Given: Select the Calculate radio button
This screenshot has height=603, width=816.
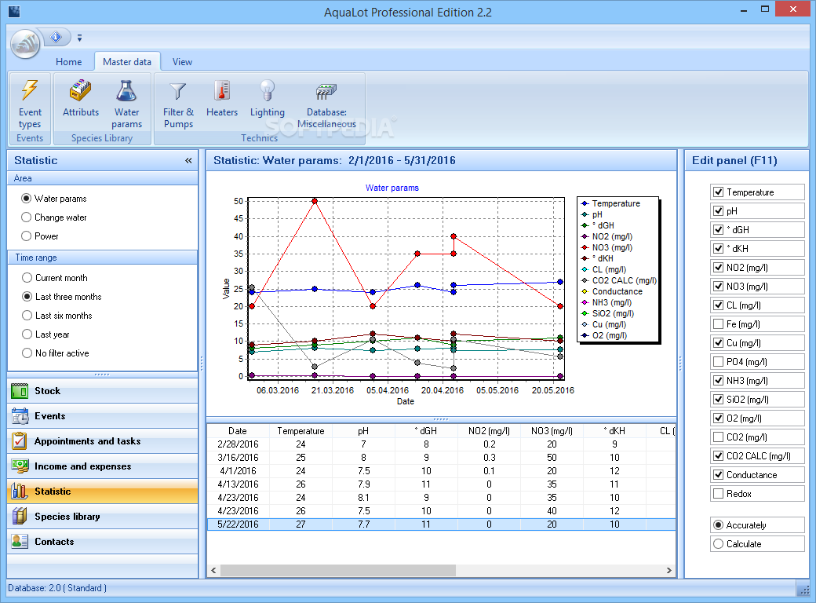Looking at the screenshot, I should tap(718, 544).
